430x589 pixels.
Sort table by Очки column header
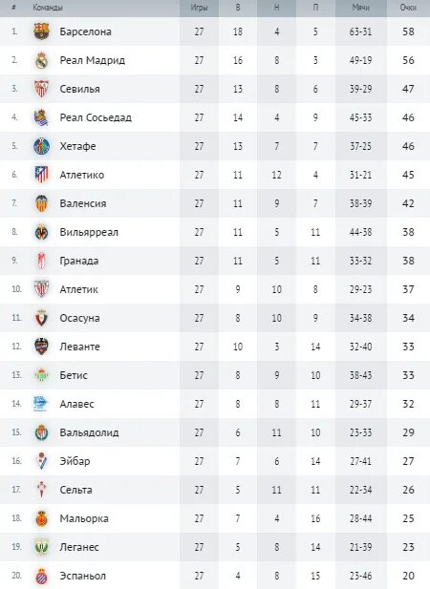click(408, 8)
